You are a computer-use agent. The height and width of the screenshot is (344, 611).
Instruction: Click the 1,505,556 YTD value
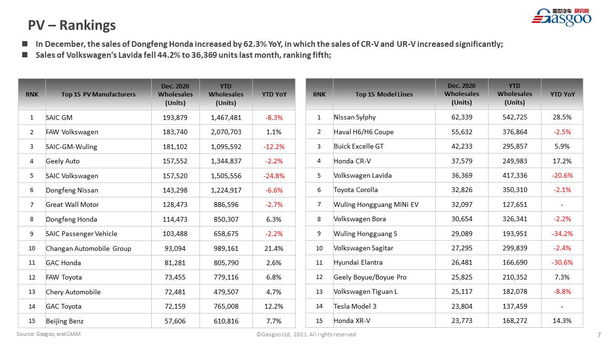(226, 176)
